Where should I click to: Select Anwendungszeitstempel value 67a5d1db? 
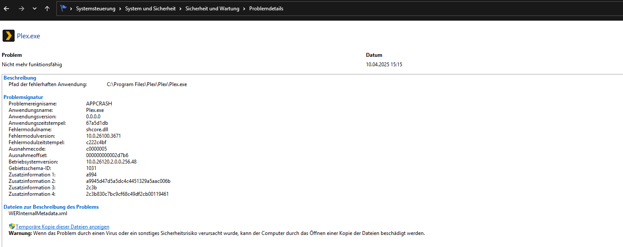pos(97,123)
